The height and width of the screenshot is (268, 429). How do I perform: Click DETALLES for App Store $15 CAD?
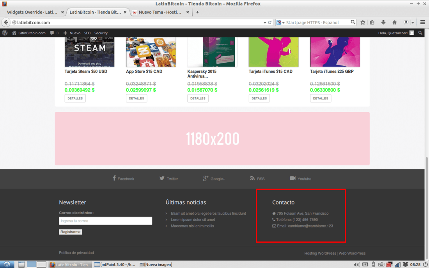[x=136, y=98]
